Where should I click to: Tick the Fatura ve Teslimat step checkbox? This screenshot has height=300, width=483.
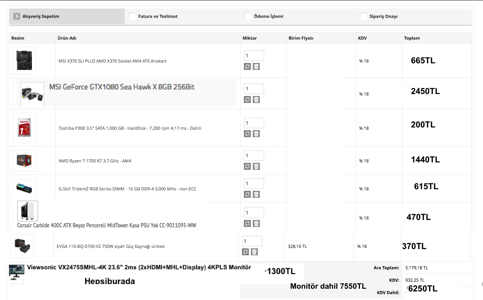(x=132, y=16)
